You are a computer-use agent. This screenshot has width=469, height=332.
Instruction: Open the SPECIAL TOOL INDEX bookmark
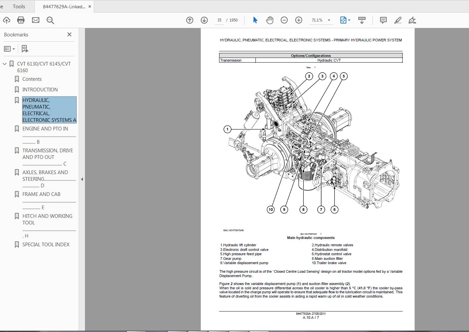(x=46, y=245)
